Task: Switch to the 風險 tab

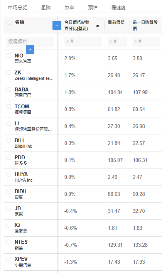Action: pos(46,7)
